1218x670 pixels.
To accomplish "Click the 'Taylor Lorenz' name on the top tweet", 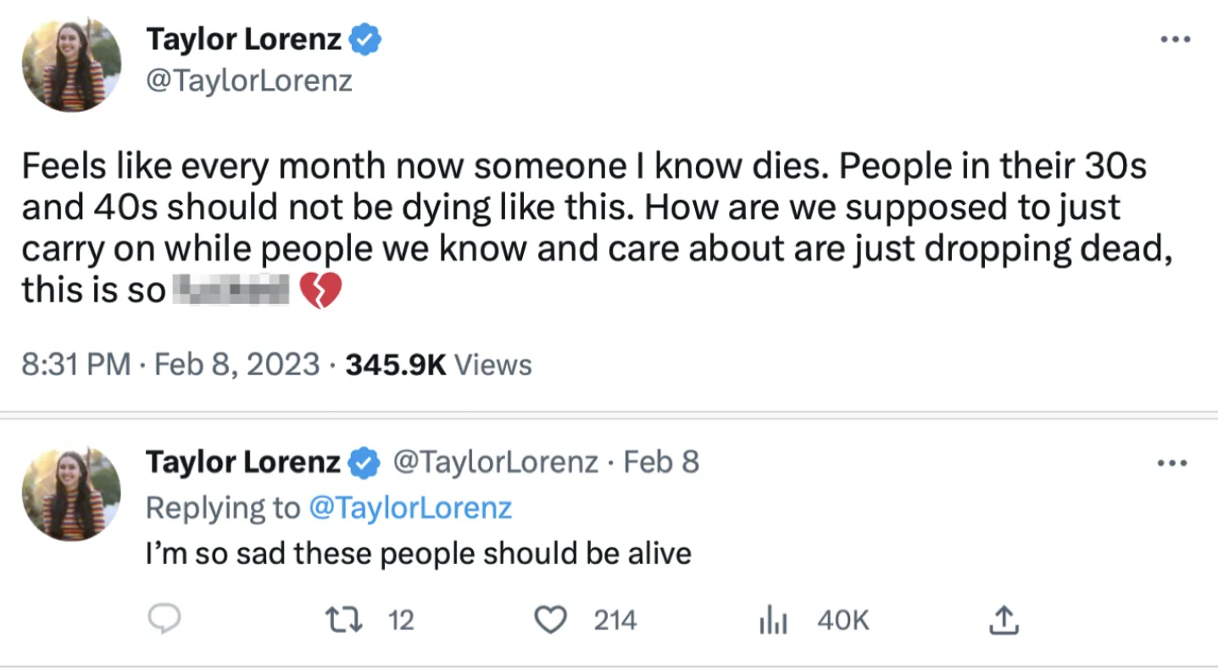I will coord(244,40).
